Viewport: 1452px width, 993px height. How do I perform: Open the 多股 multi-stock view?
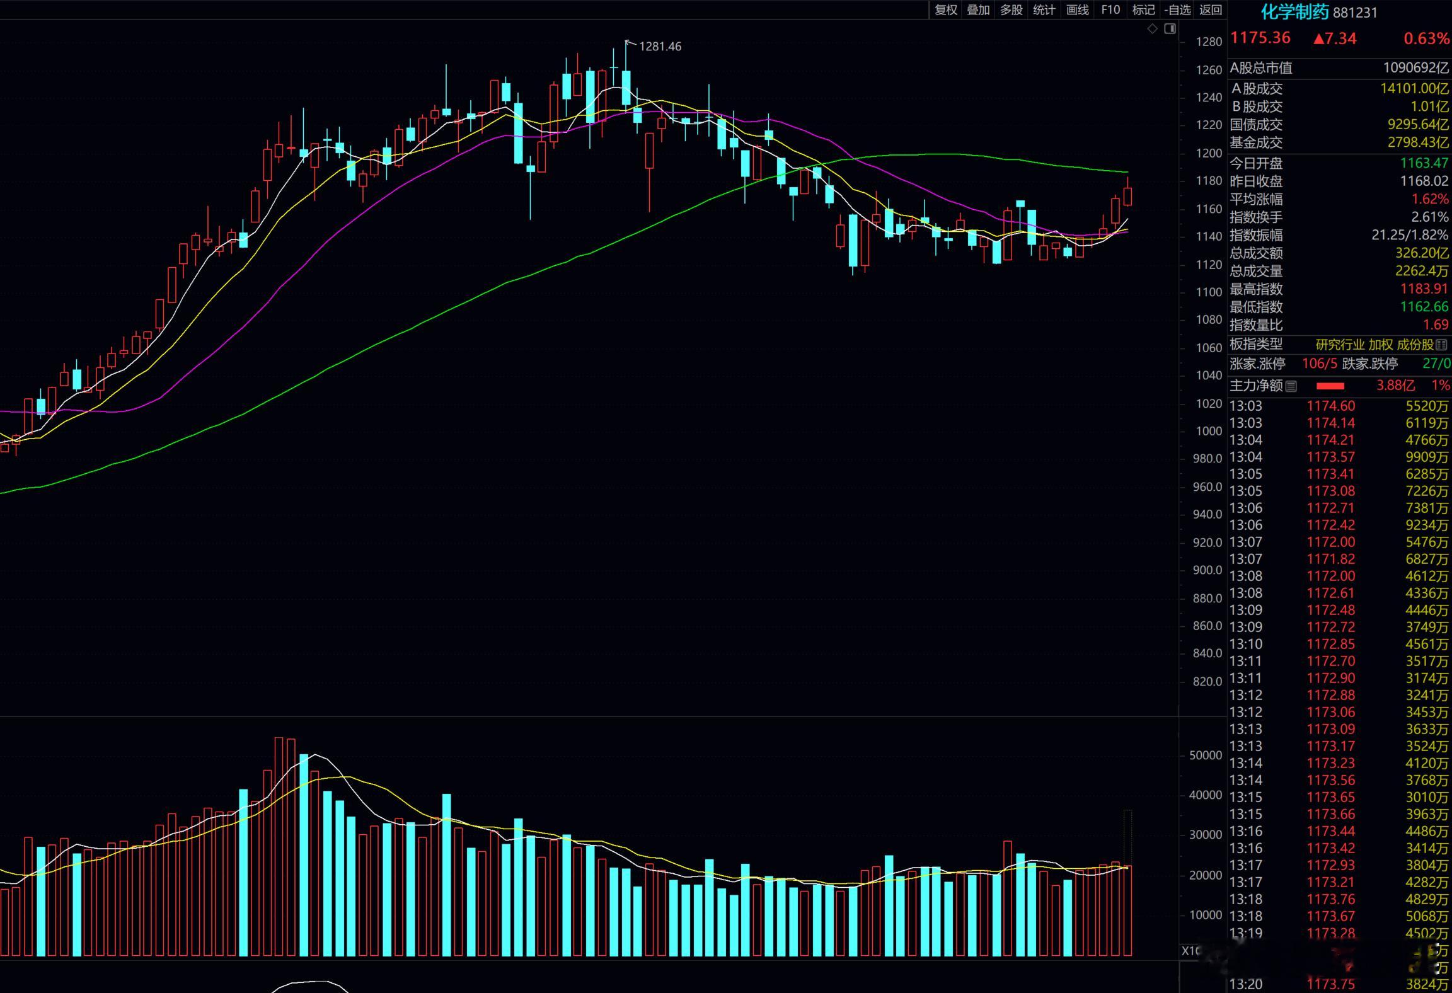pos(1011,10)
